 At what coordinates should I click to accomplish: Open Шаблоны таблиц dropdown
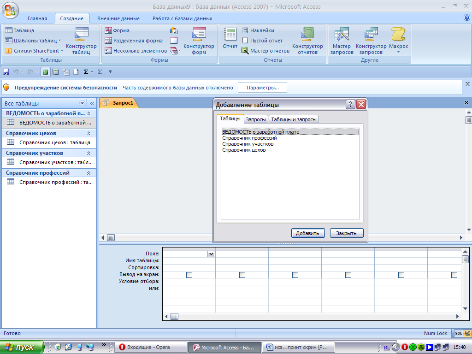click(33, 41)
